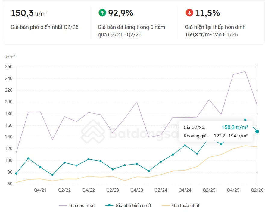Click the green up-arrow icon beside 92,9%
The height and width of the screenshot is (214, 265).
click(102, 13)
